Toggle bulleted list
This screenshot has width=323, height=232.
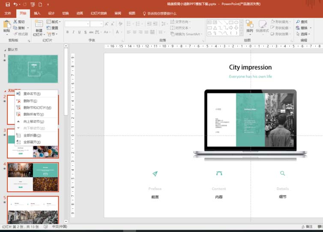[x=129, y=24]
